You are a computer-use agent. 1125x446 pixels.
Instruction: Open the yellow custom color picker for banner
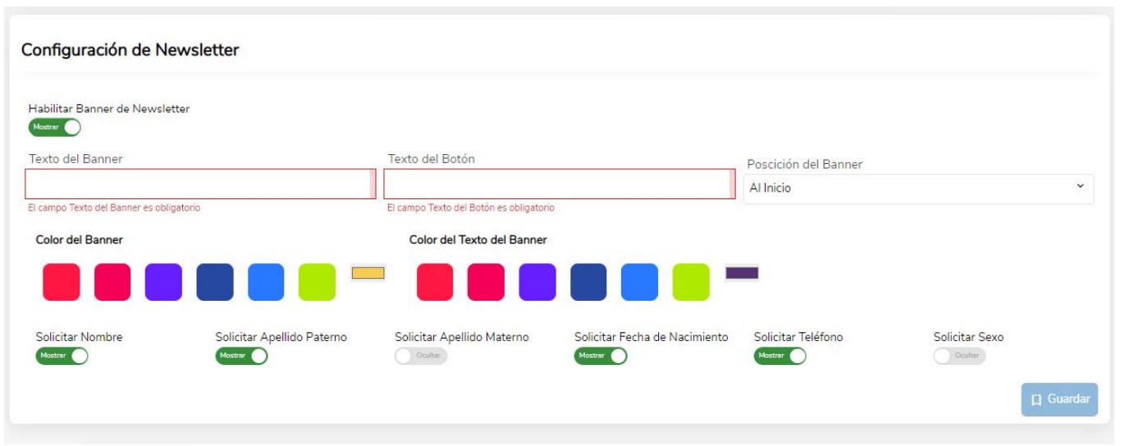point(368,273)
